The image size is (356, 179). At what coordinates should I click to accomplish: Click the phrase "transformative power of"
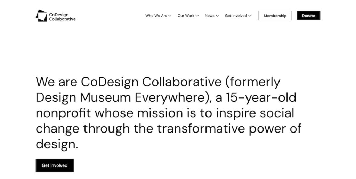point(229,128)
